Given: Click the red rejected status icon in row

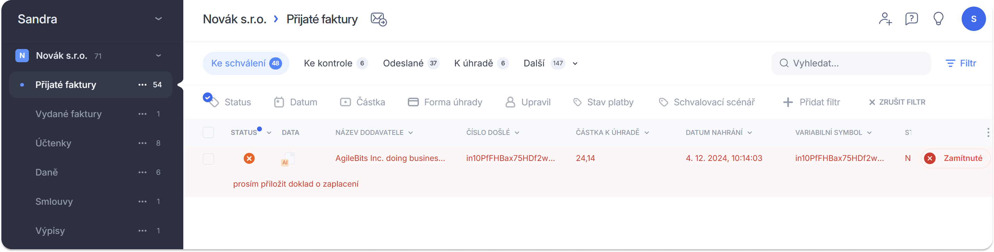Looking at the screenshot, I should click(x=249, y=158).
